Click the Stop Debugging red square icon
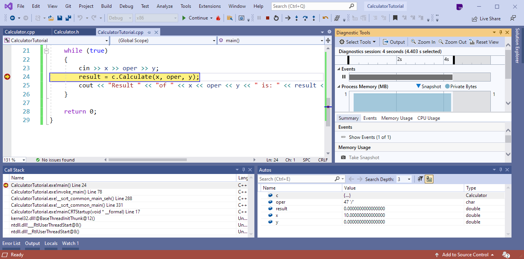Viewport: 524px width, 259px height. pos(268,18)
